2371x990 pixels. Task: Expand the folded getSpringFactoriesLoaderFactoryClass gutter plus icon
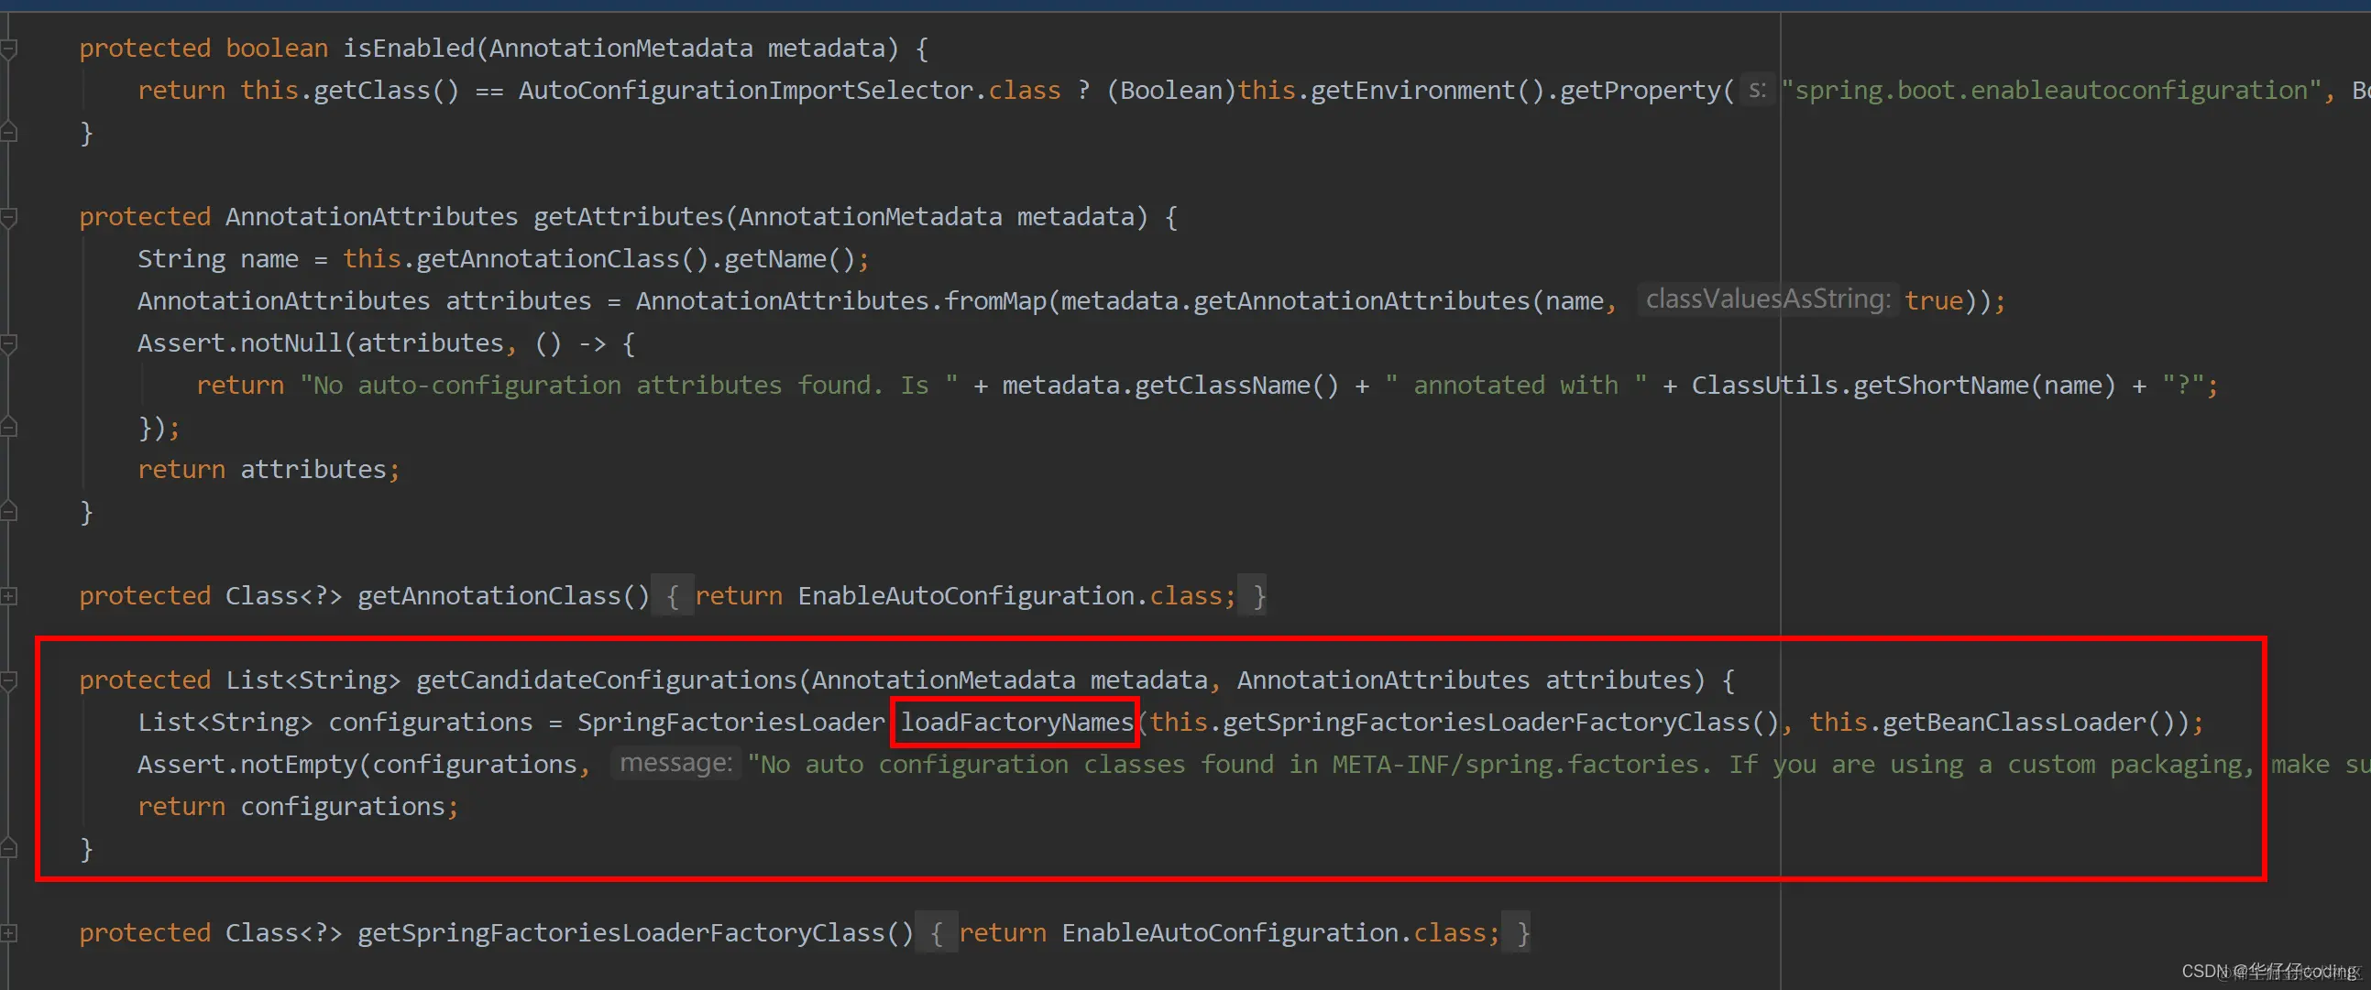pyautogui.click(x=9, y=933)
